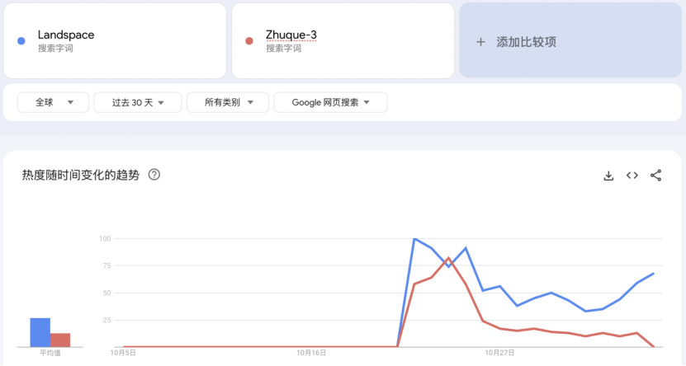Click the blue Landspace color dot

click(21, 41)
